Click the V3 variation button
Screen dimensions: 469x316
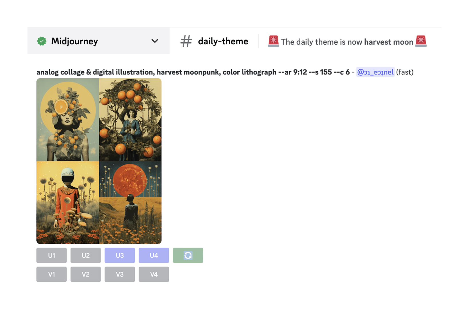120,274
